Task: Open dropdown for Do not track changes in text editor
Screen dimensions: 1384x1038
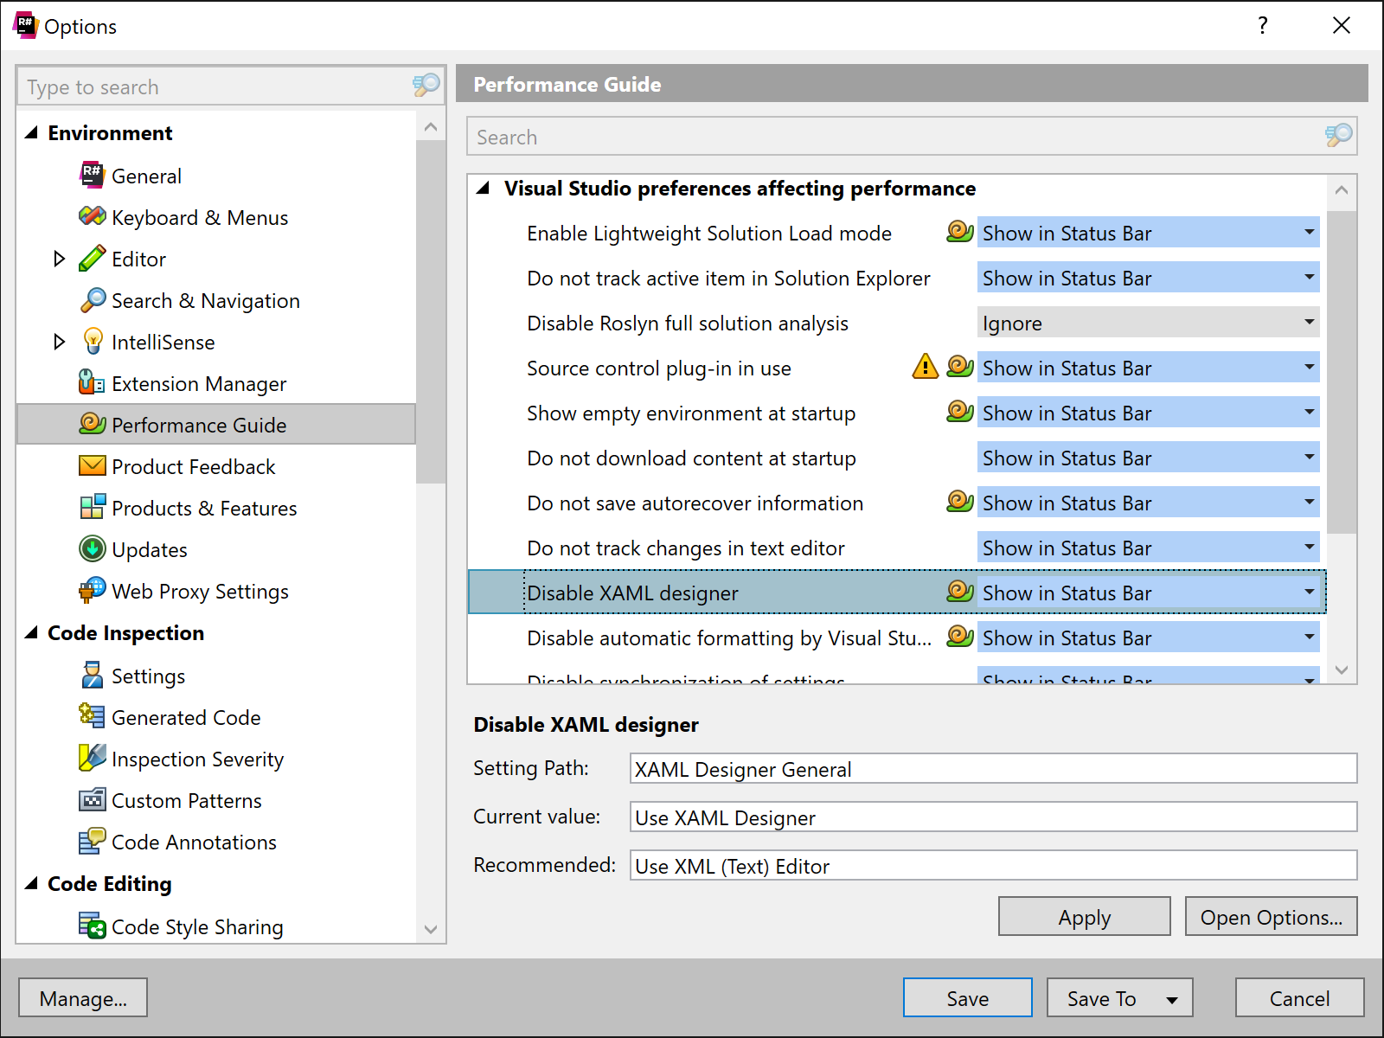Action: [1310, 547]
